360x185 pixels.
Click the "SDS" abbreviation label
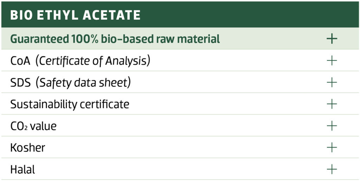pos(20,83)
